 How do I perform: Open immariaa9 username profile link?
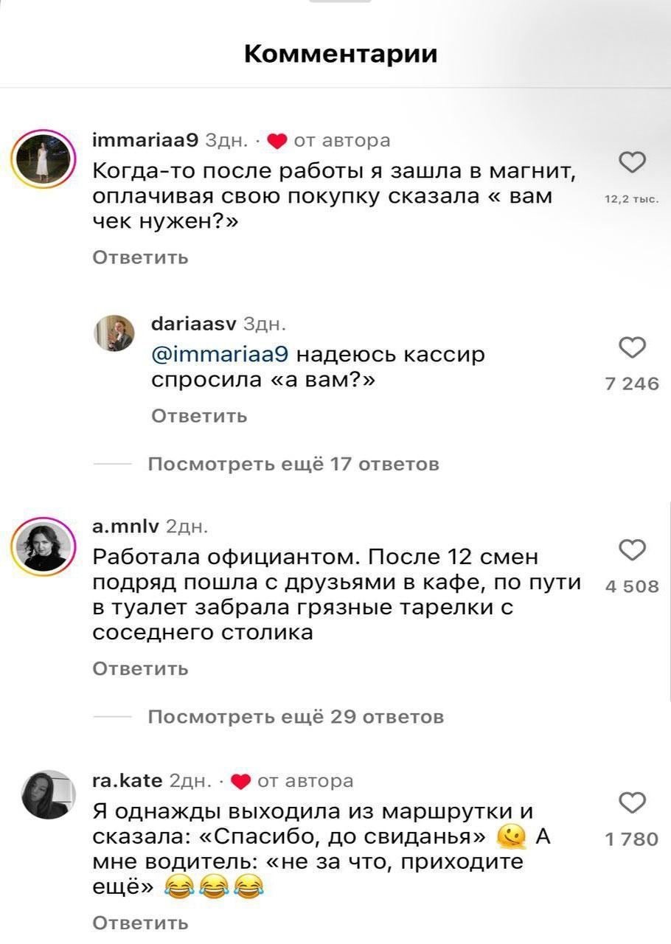(x=145, y=139)
